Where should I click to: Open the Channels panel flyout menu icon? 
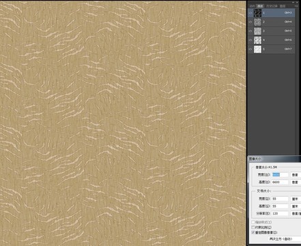[297, 6]
